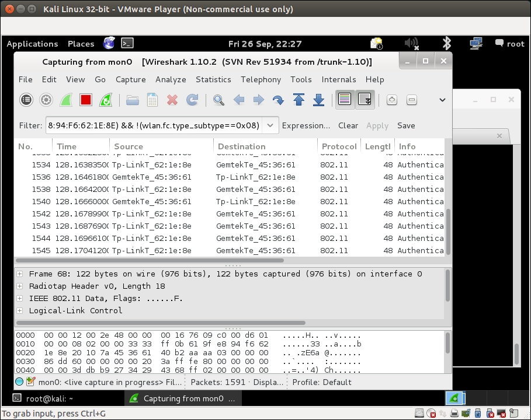Open the capture interfaces list icon

[26, 100]
